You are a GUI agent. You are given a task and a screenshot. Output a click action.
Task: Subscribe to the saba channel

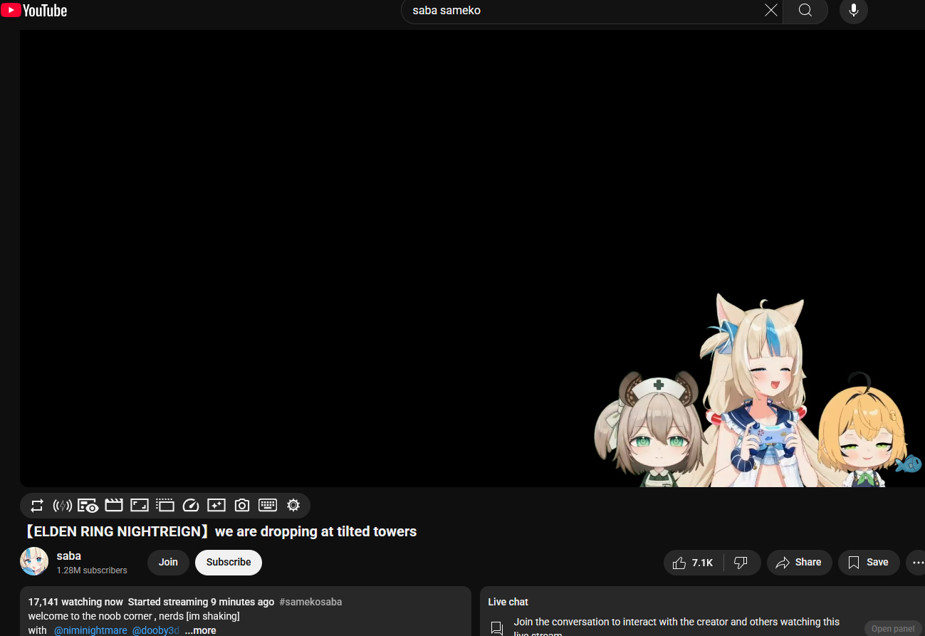click(x=229, y=562)
